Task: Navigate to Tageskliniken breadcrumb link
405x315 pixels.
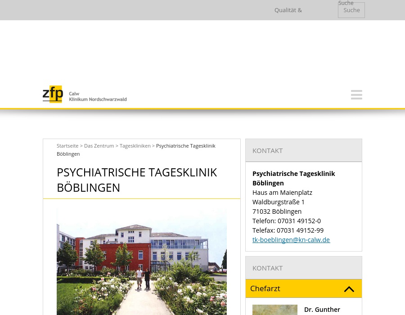Action: click(135, 146)
